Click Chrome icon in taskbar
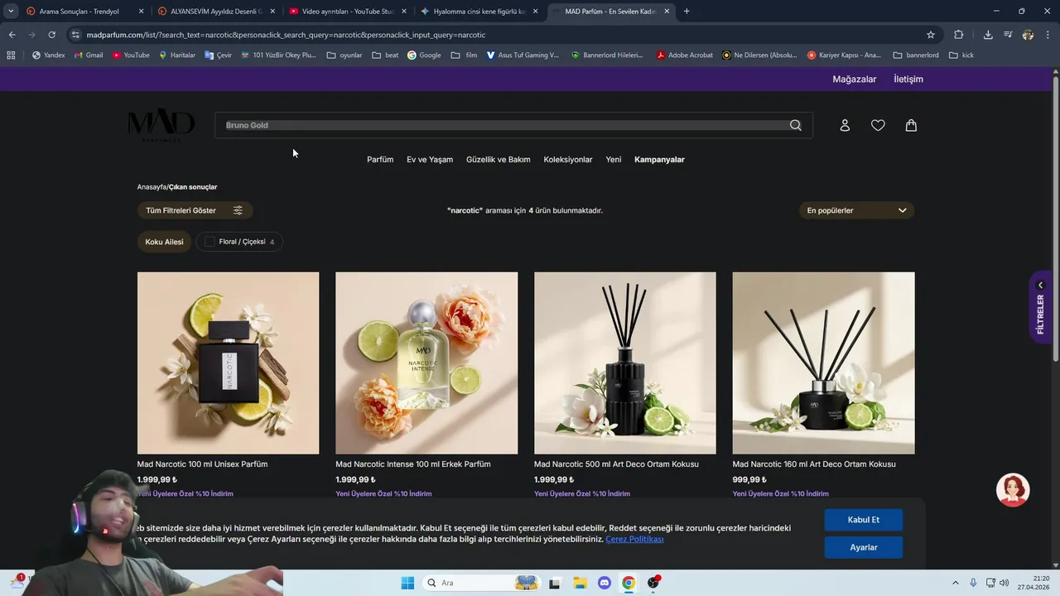Viewport: 1060px width, 596px height. pyautogui.click(x=629, y=583)
